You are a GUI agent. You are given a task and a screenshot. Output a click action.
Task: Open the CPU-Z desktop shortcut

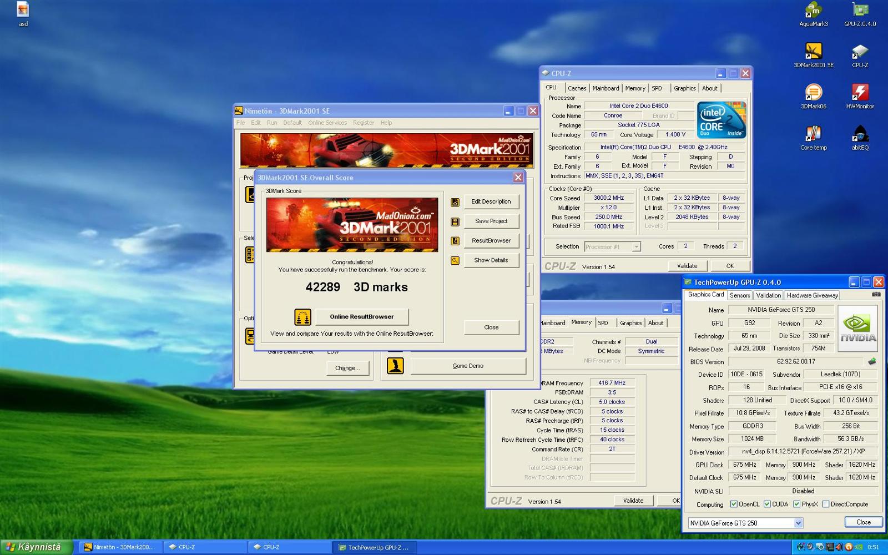(x=860, y=55)
